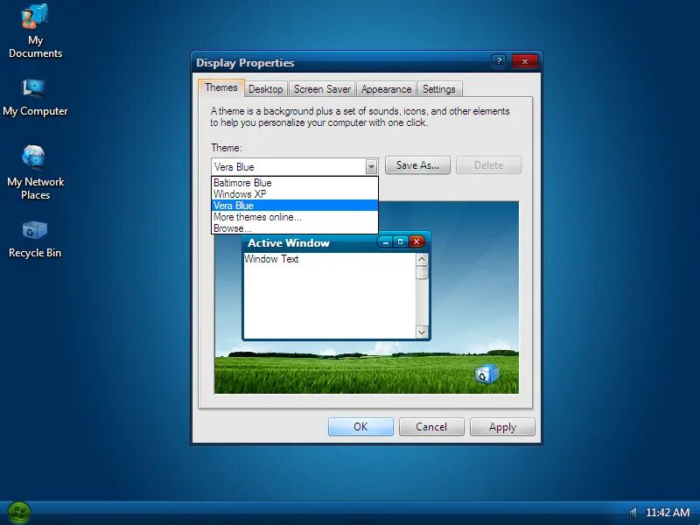Click preview Active Window maximize icon
Screen dimensions: 700x525
pos(401,242)
